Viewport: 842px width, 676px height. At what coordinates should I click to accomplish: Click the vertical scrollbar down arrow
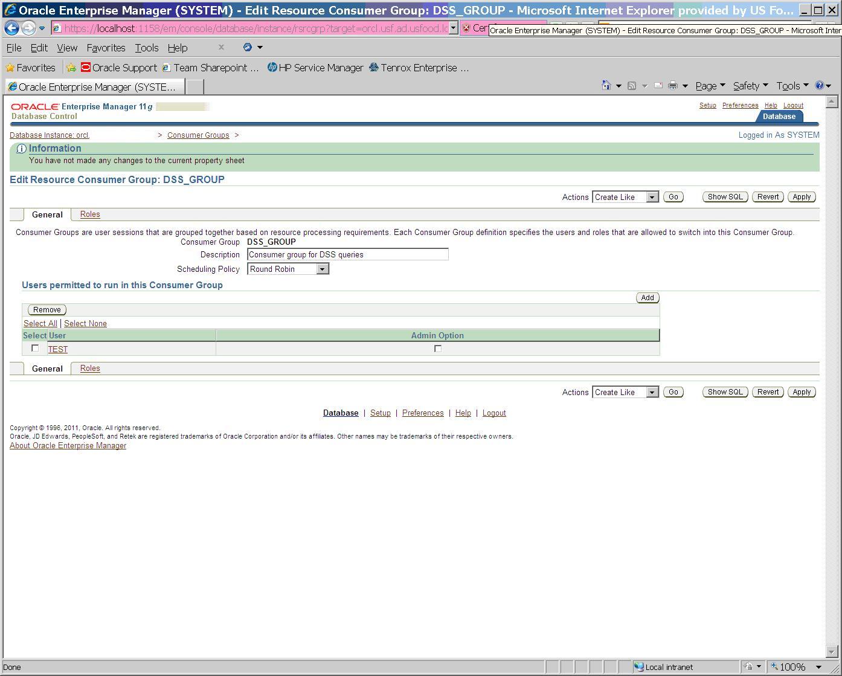click(831, 652)
